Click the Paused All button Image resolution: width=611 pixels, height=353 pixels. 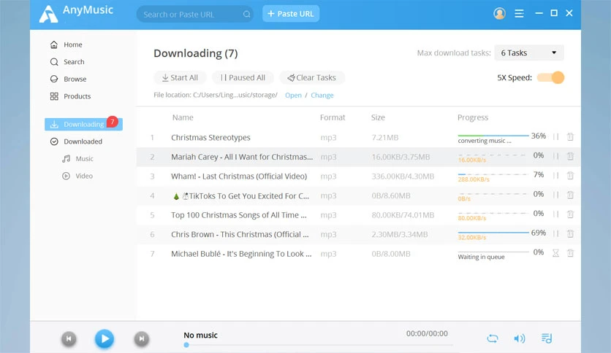(x=243, y=78)
